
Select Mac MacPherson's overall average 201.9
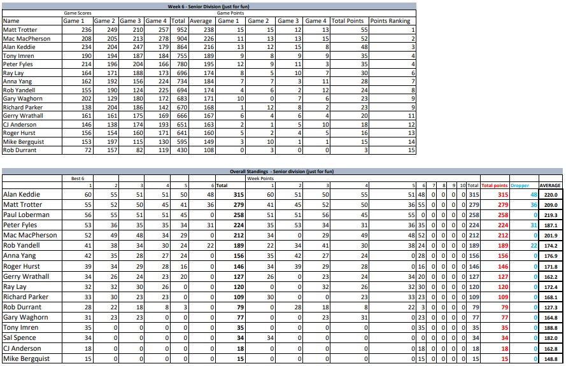(x=551, y=236)
